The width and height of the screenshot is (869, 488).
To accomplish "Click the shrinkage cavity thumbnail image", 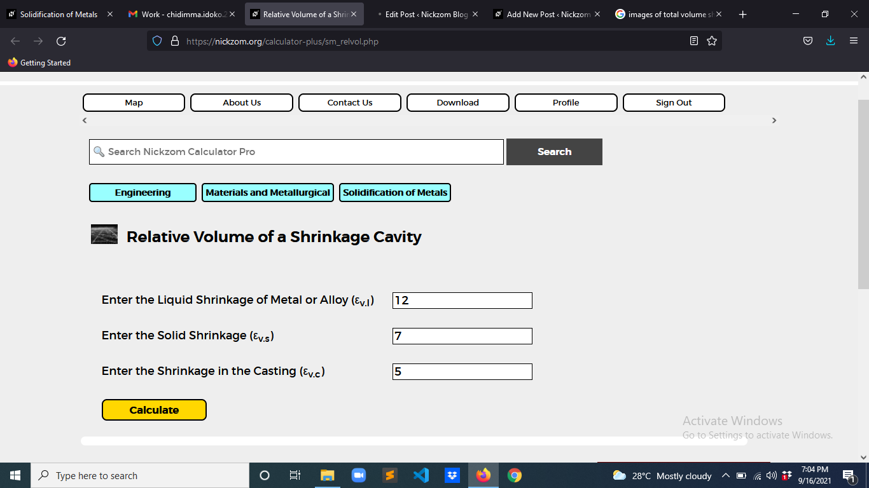I will click(x=104, y=234).
